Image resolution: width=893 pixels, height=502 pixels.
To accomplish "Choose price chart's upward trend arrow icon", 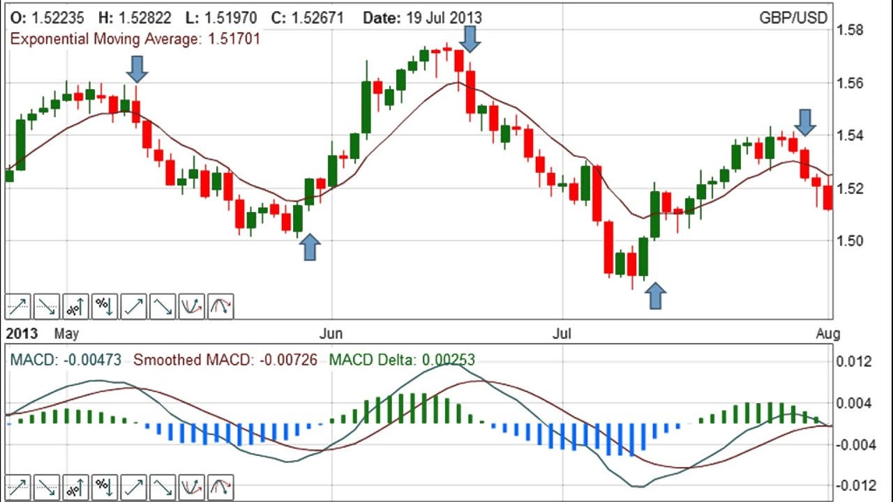I will pos(134,306).
